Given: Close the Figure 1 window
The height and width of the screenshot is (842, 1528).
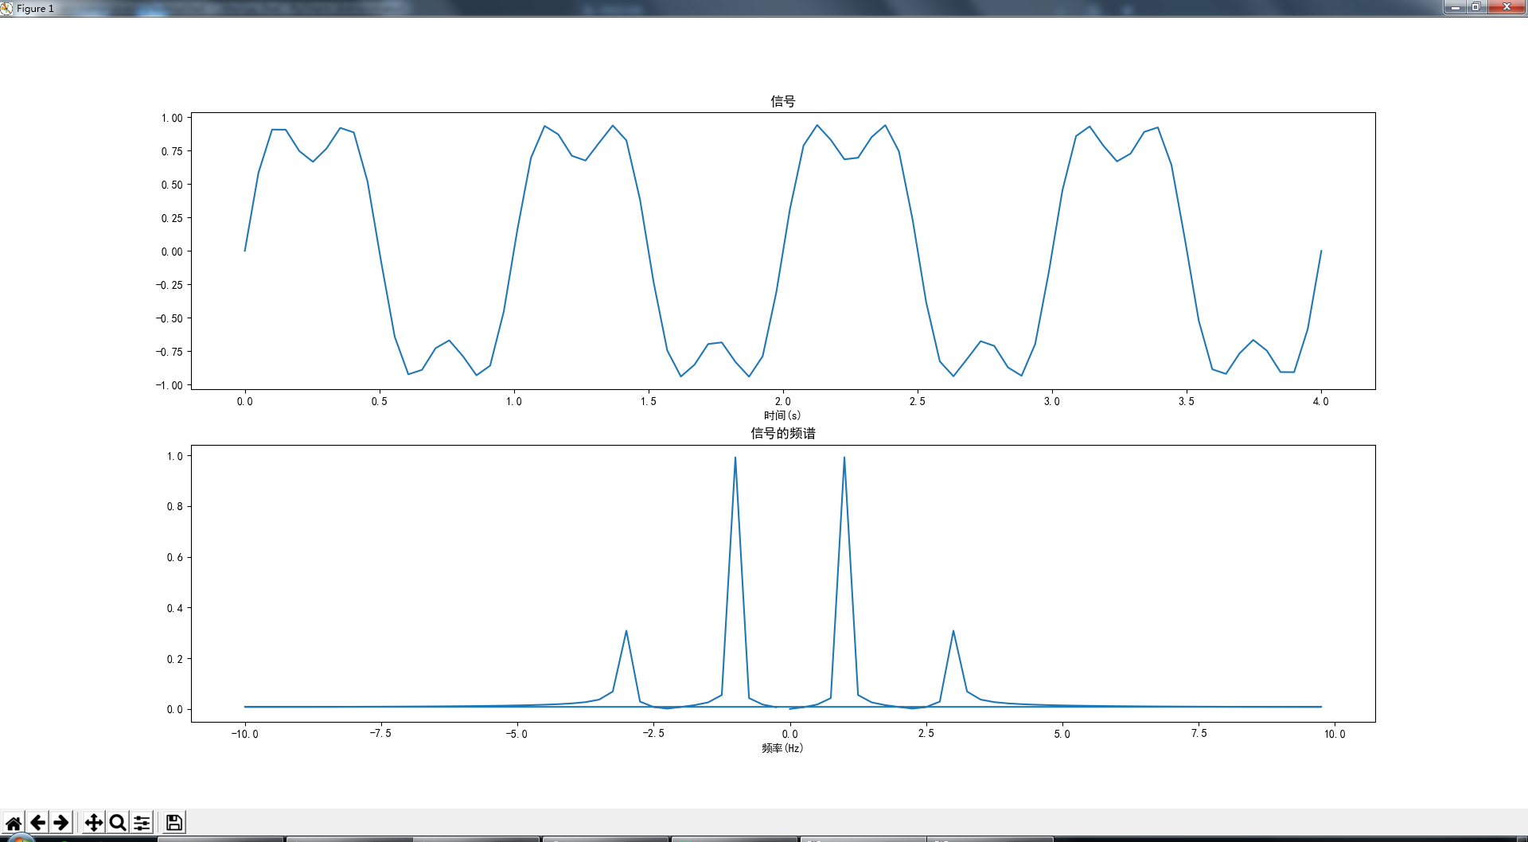Looking at the screenshot, I should coord(1506,7).
